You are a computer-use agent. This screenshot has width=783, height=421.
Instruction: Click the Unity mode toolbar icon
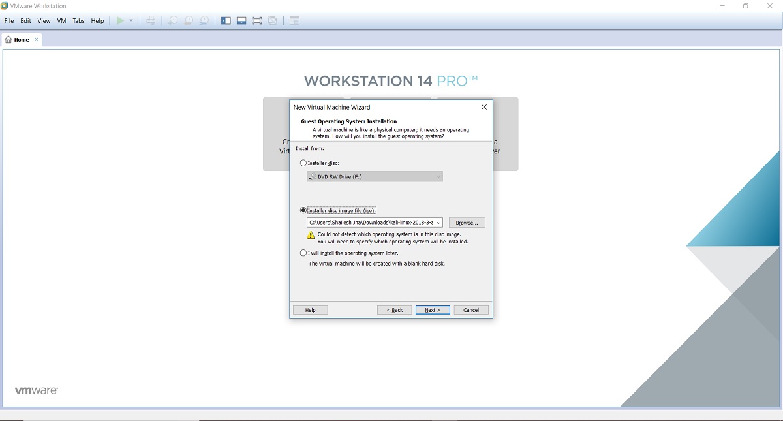[x=273, y=21]
